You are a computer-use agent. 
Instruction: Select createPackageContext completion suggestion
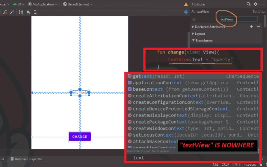tap(193, 122)
